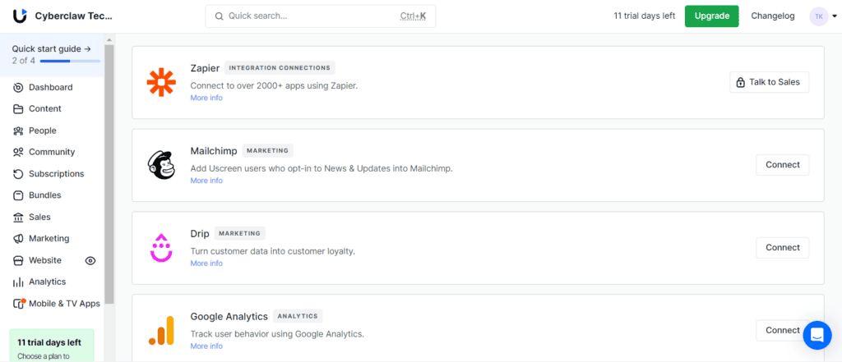
Task: Open the Subscriptions refresh icon
Action: tap(18, 174)
